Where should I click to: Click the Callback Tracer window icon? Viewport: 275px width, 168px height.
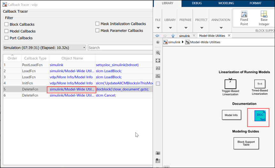[x=4, y=4]
